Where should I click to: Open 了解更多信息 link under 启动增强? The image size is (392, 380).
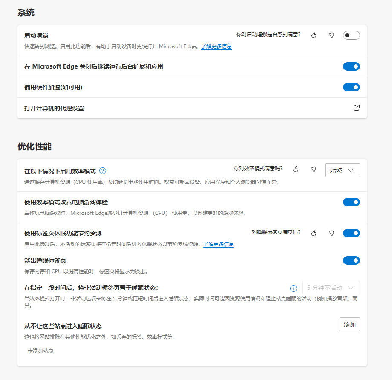[x=216, y=46]
